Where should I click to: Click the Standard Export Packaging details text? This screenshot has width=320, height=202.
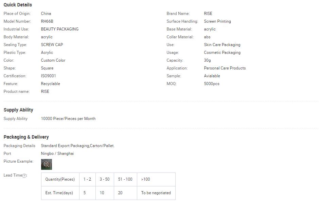[x=77, y=146]
